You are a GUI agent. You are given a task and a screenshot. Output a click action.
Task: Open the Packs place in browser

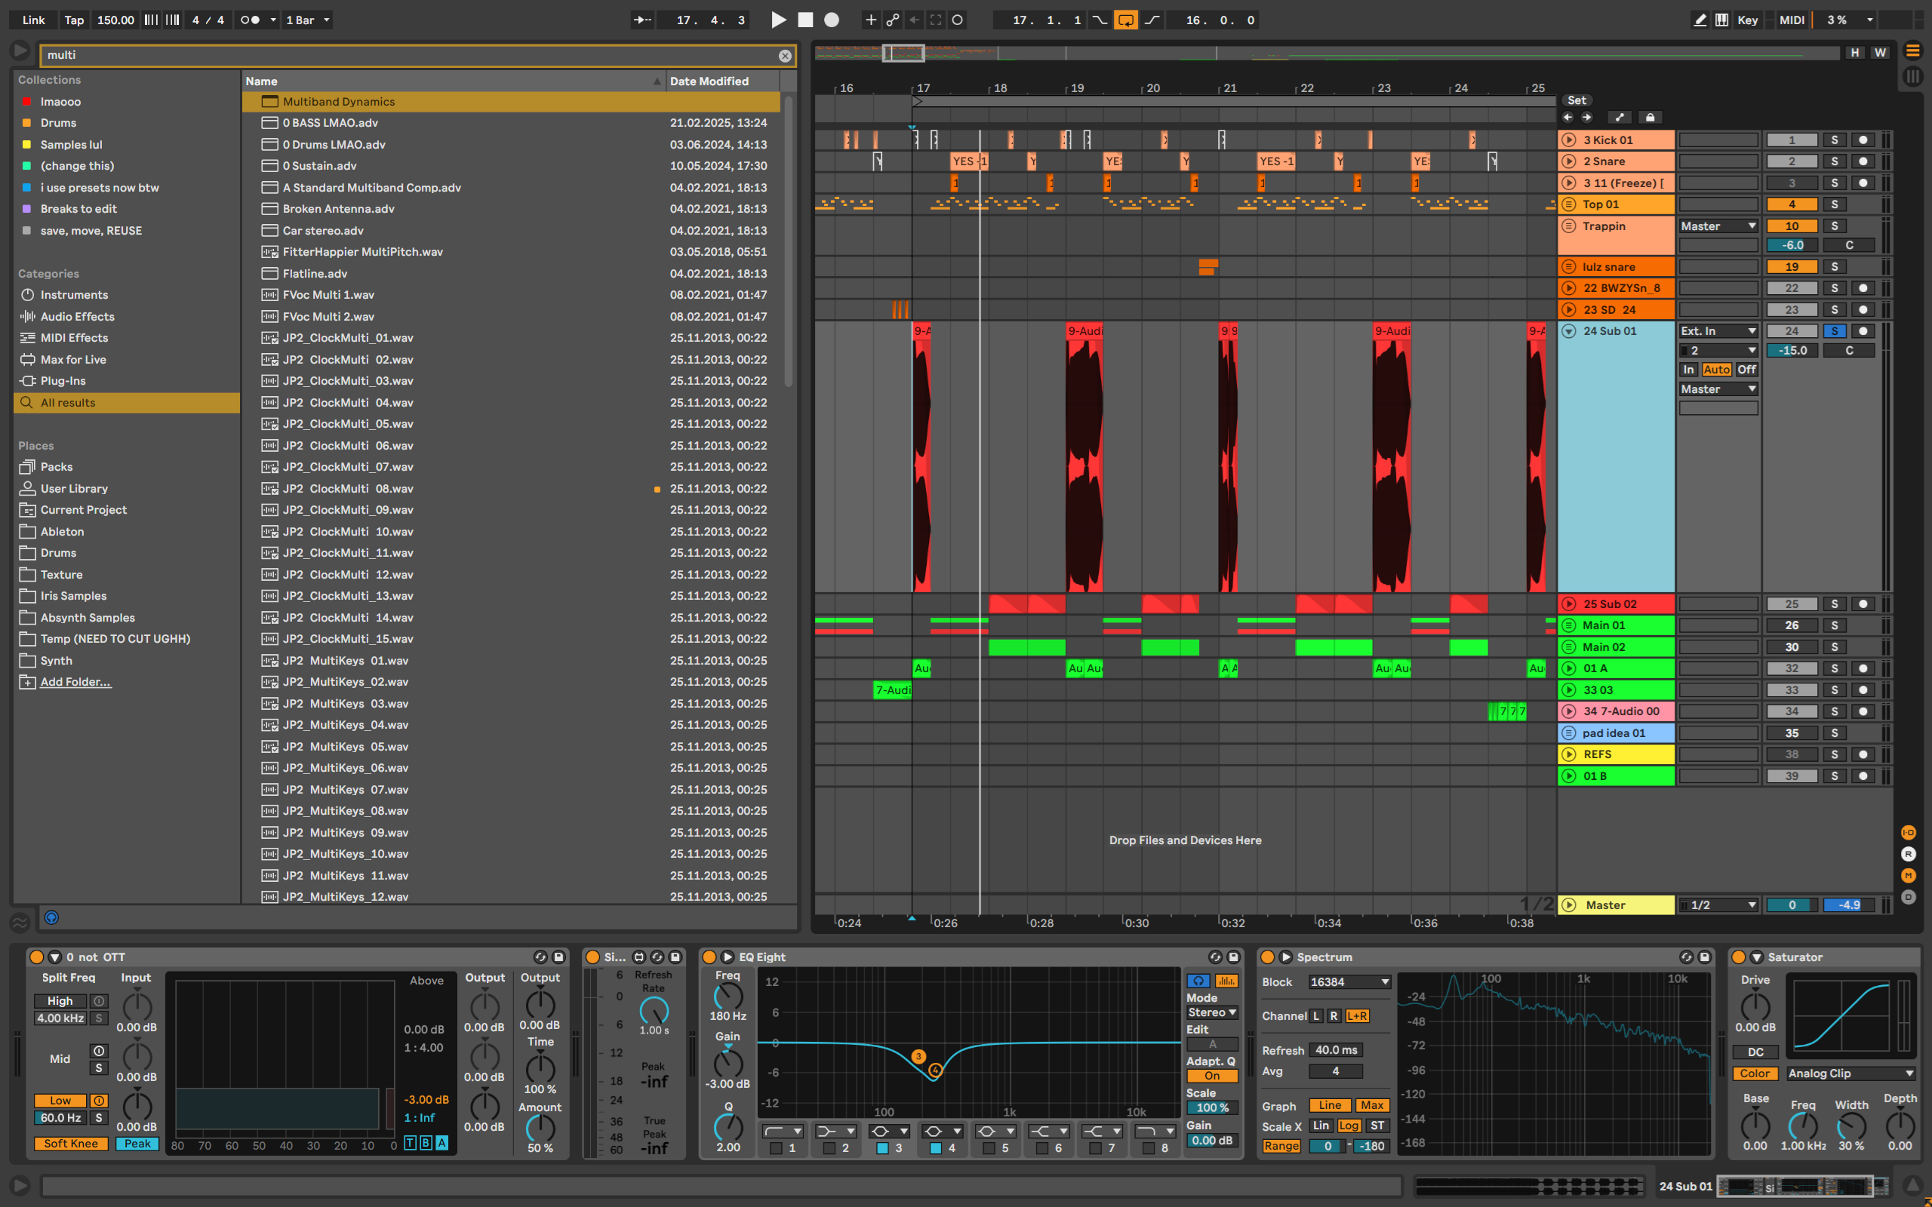pyautogui.click(x=56, y=467)
